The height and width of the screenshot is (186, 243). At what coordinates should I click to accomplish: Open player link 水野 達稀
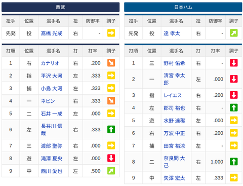coord(174,121)
